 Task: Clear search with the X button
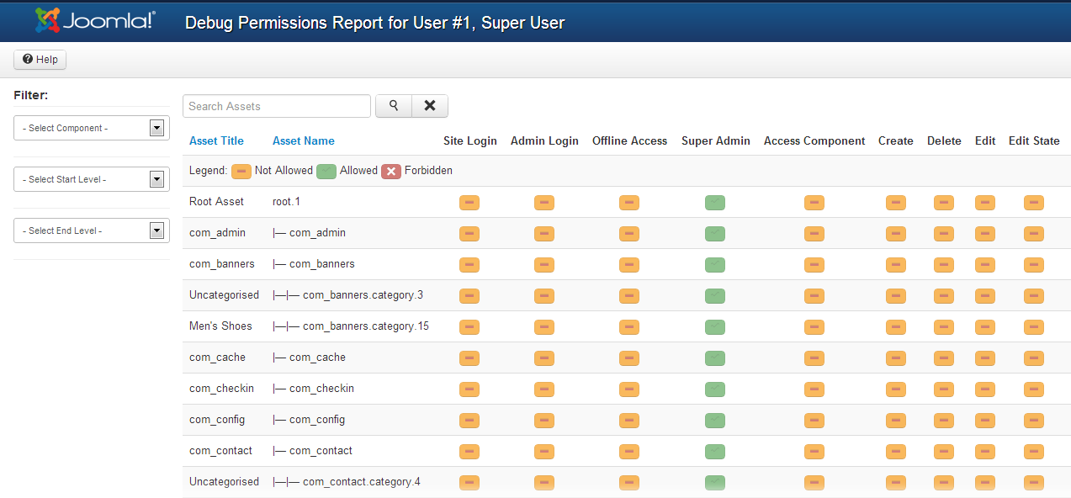pos(430,106)
